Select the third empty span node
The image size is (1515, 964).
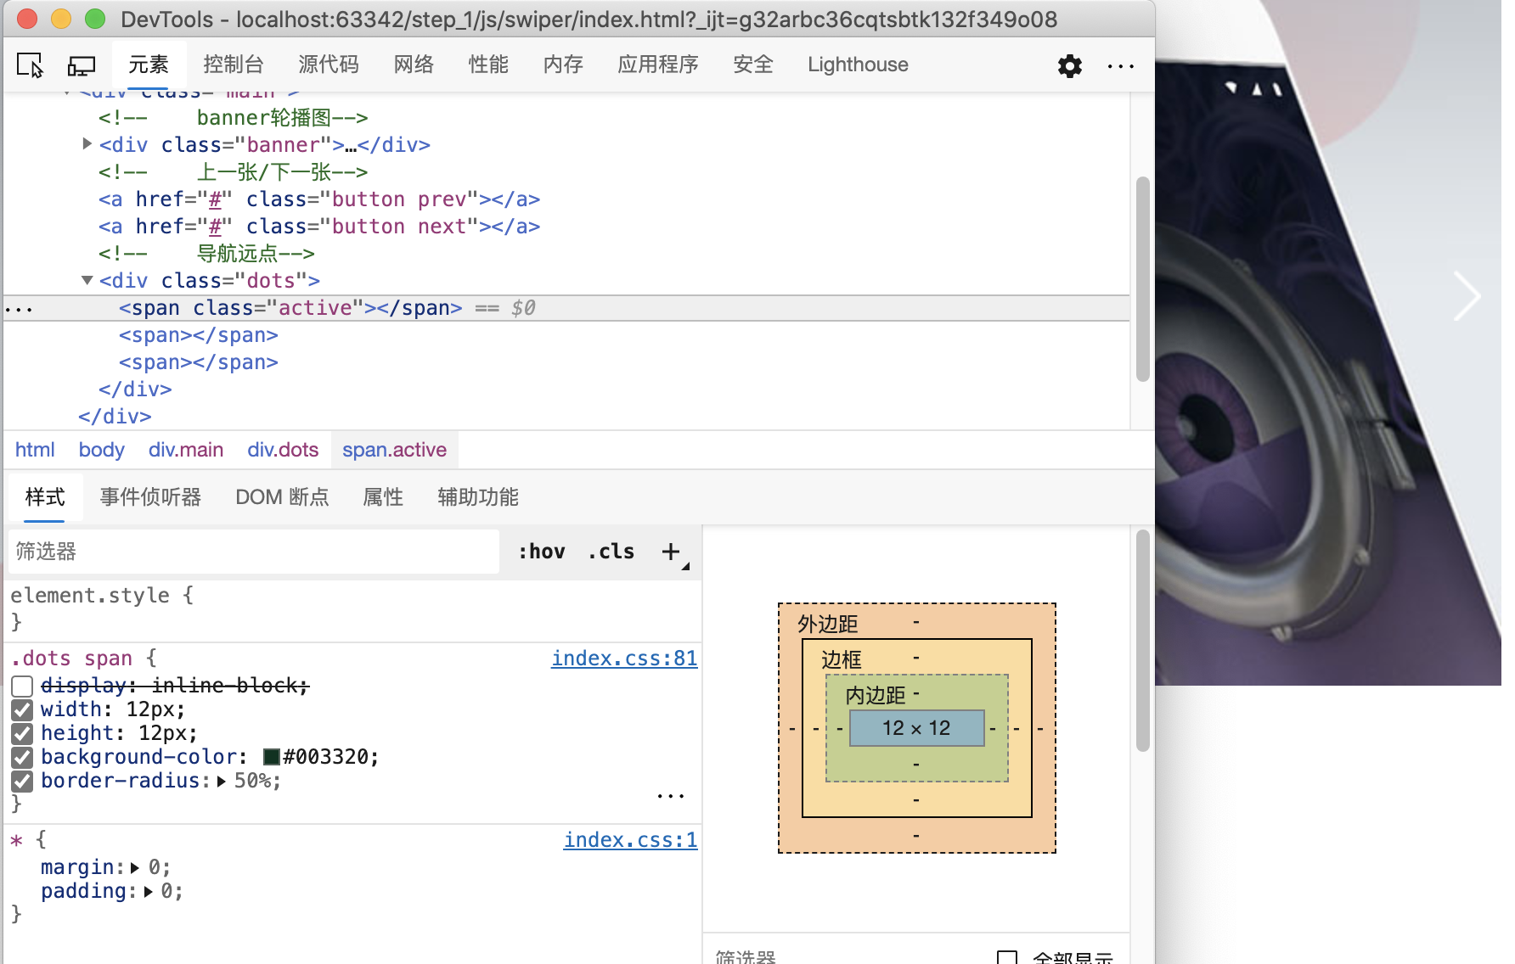pyautogui.click(x=199, y=362)
